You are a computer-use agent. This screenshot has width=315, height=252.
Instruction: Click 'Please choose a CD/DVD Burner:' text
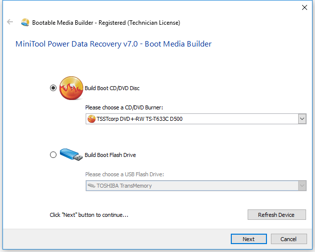(x=124, y=107)
